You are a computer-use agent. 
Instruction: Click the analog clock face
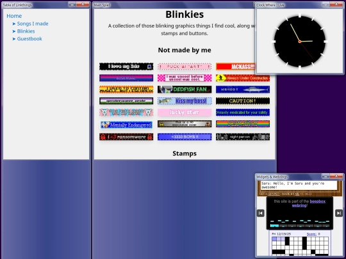point(300,42)
